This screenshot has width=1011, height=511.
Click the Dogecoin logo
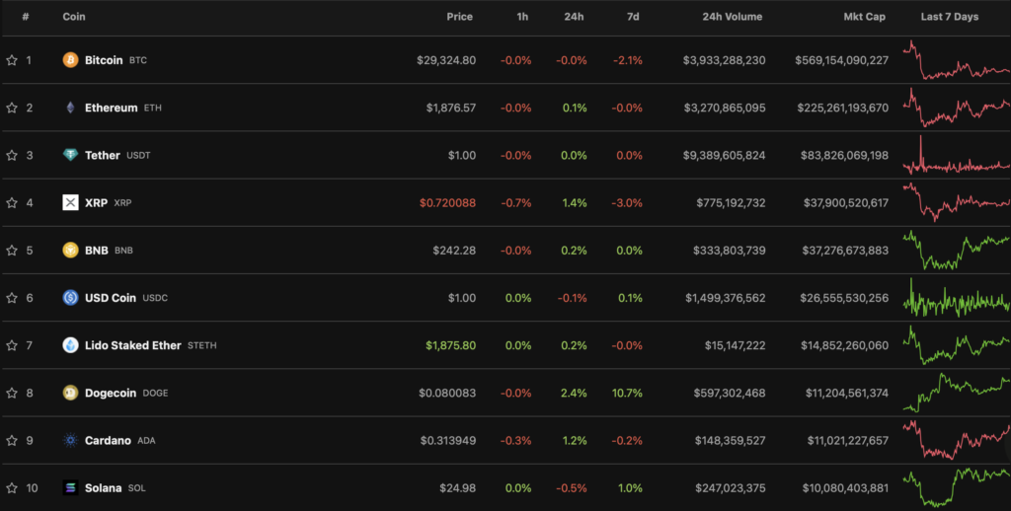(x=70, y=393)
